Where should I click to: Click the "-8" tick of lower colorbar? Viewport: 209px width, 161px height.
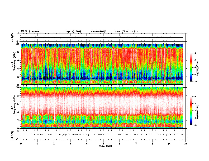pyautogui.click(x=195, y=111)
